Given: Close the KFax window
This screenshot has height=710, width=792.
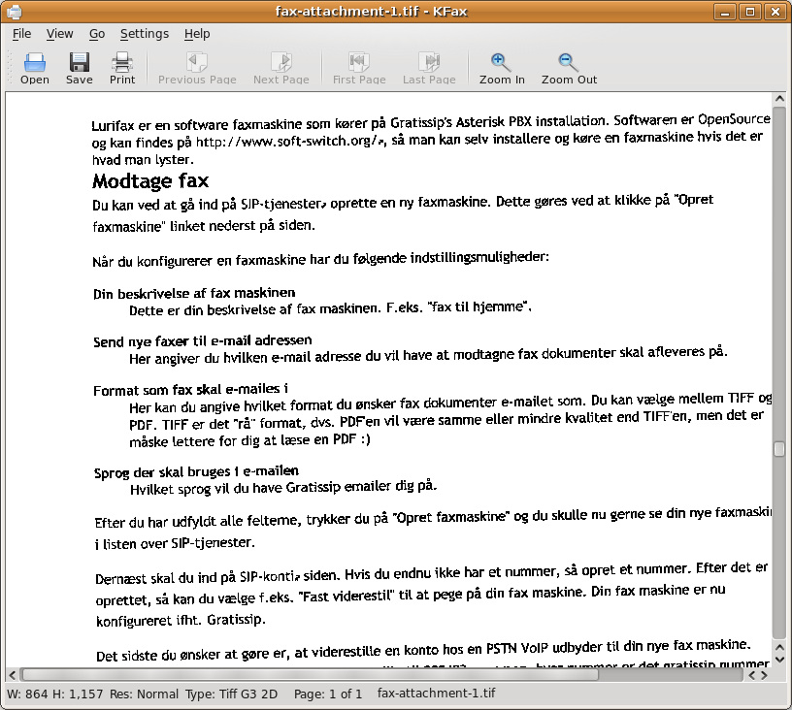Looking at the screenshot, I should 775,12.
